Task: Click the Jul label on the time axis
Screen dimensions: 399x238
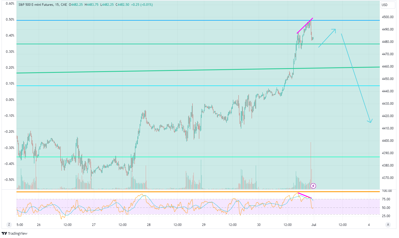Action: coord(314,225)
